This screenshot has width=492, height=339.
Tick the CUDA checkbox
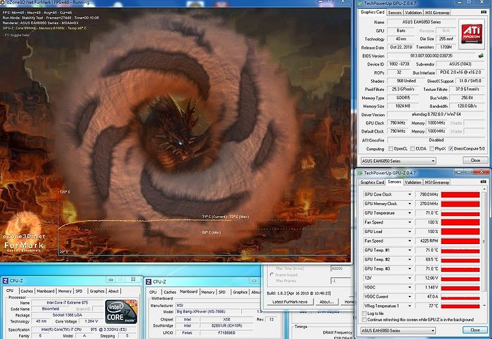pyautogui.click(x=412, y=148)
